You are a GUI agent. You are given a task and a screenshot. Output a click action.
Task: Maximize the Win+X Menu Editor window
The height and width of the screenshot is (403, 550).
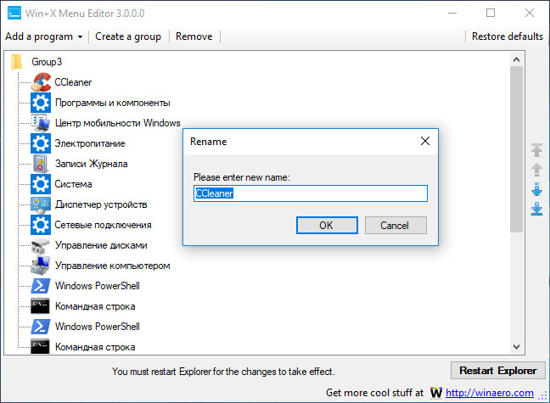pos(491,13)
